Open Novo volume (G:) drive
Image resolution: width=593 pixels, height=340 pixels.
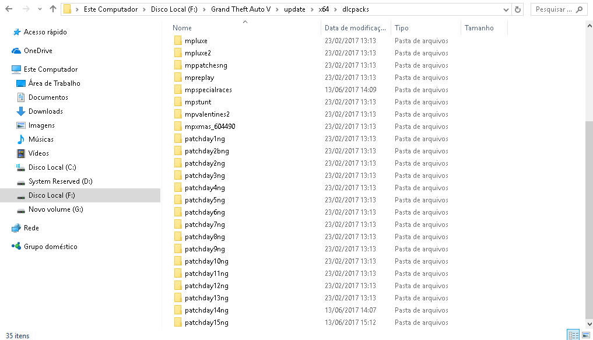(x=55, y=209)
